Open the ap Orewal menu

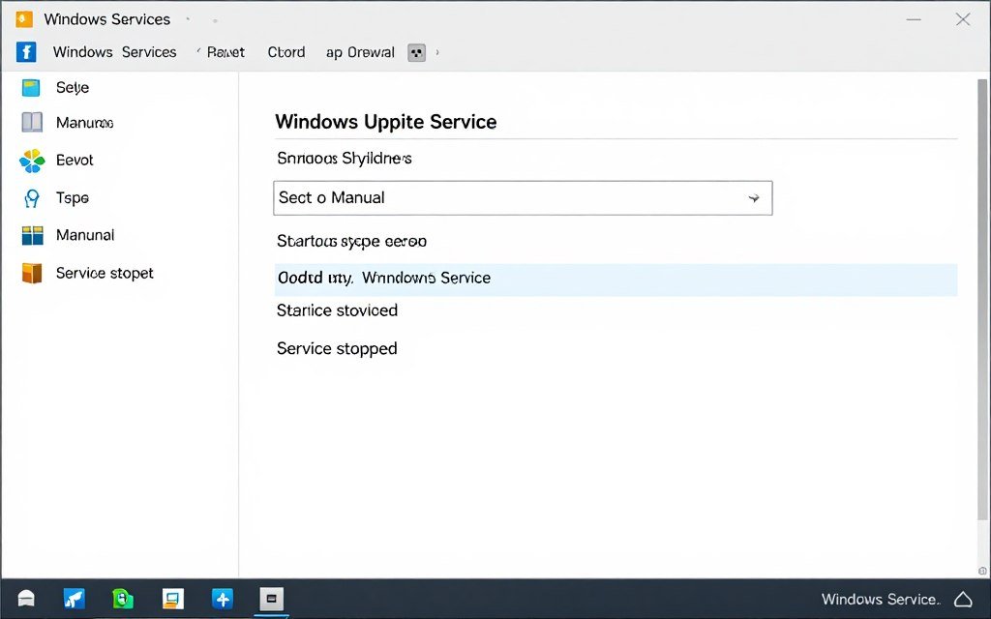359,52
